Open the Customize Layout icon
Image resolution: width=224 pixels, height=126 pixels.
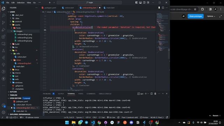coord(148,2)
